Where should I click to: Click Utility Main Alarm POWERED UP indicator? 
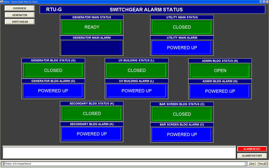coord(182,47)
